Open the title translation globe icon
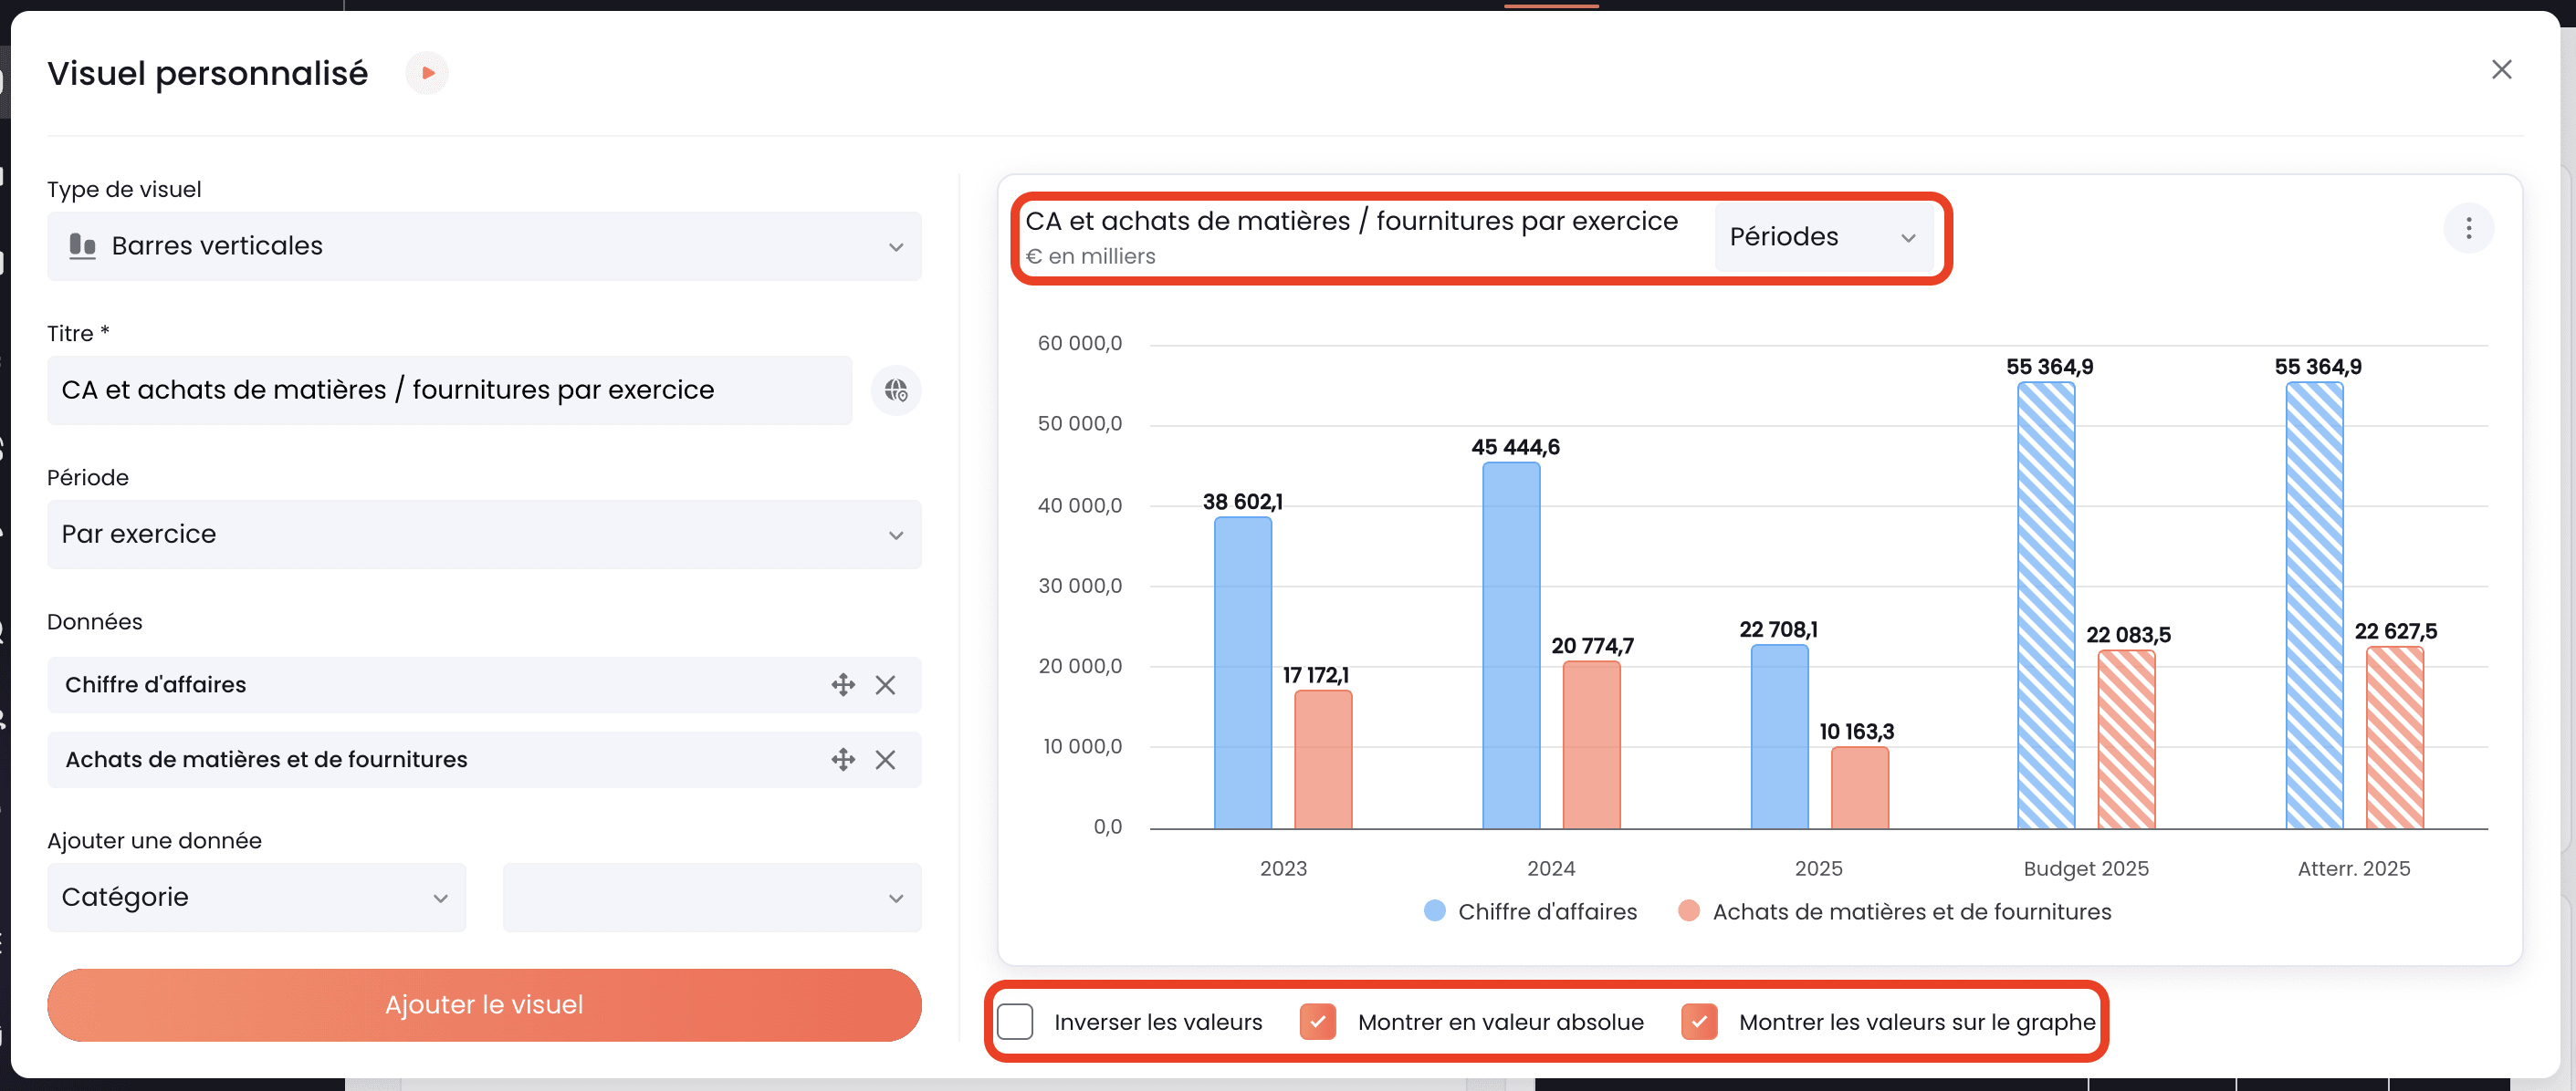The image size is (2576, 1091). click(895, 390)
